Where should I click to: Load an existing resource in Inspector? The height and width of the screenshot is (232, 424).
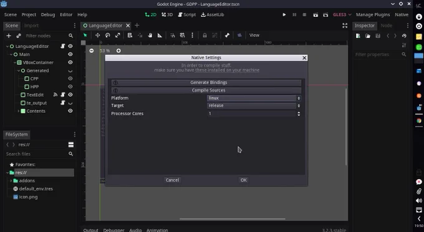[x=368, y=36]
